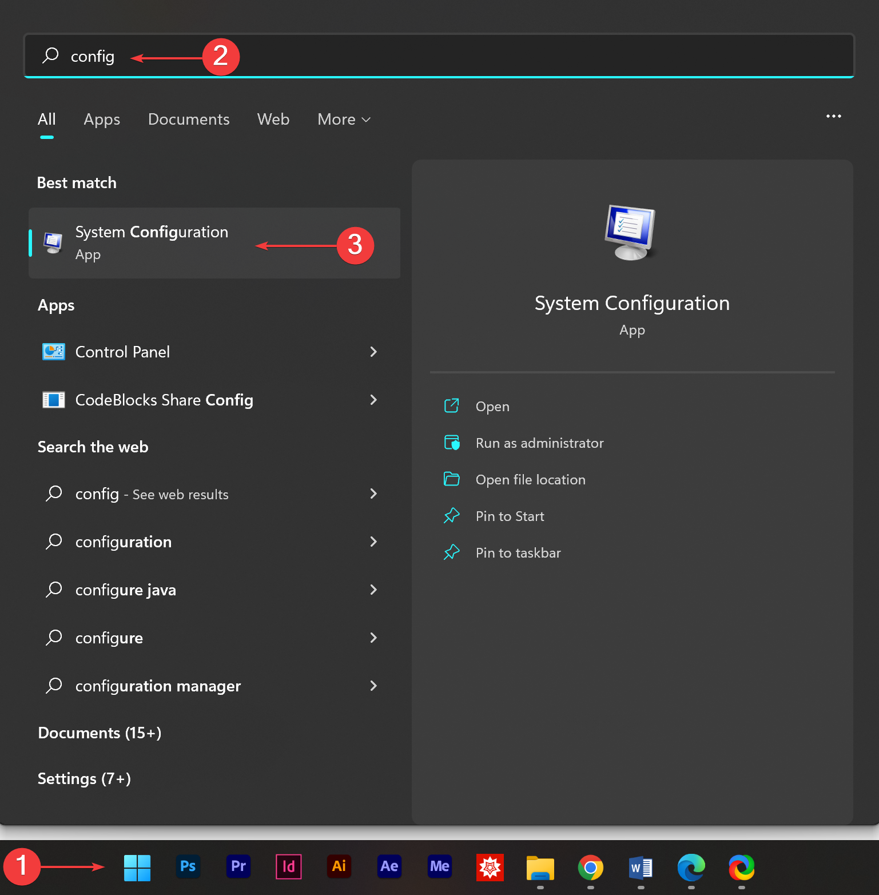Launch Google Chrome from taskbar
The image size is (879, 895).
pyautogui.click(x=590, y=868)
